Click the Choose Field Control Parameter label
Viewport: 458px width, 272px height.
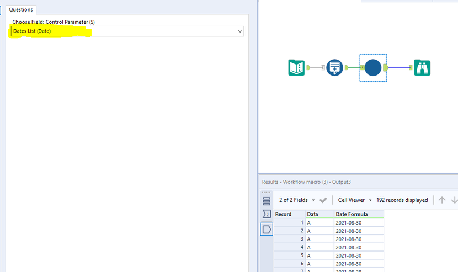click(54, 22)
